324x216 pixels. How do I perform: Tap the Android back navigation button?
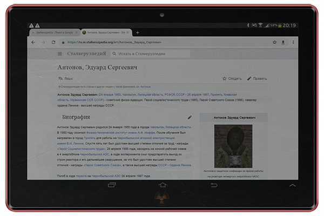[x=214, y=185]
